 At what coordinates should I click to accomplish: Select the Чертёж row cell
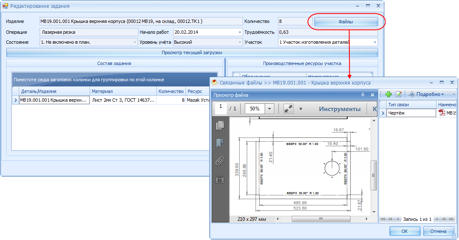tap(411, 112)
